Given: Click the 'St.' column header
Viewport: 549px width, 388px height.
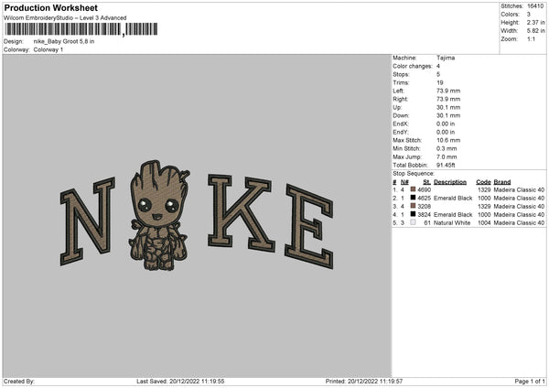Looking at the screenshot, I should click(x=426, y=182).
